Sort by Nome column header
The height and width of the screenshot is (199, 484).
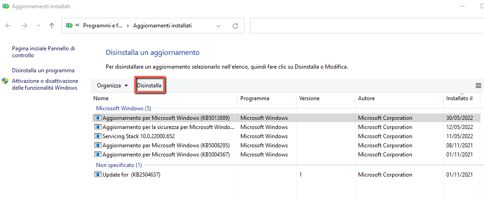click(165, 98)
